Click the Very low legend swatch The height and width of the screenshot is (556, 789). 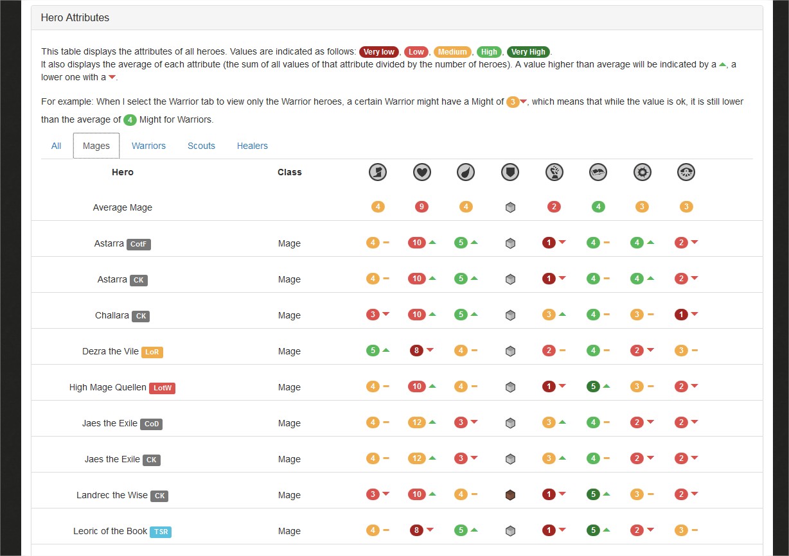[x=379, y=52]
